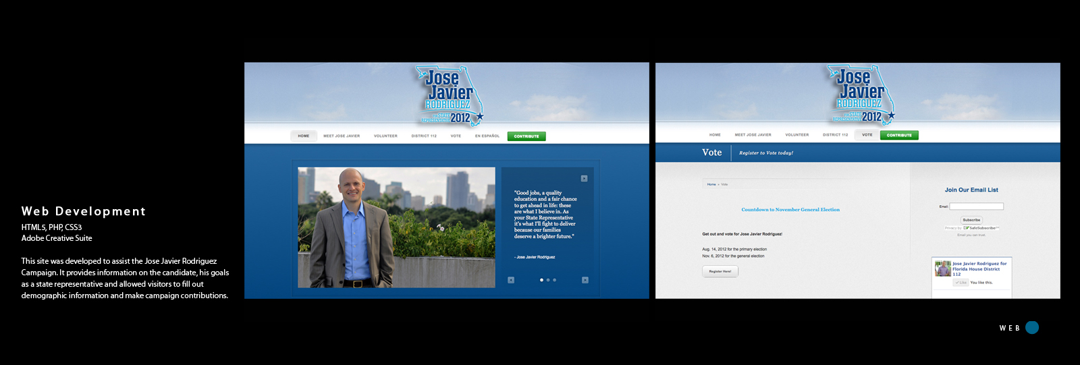Viewport: 1080px width, 365px height.
Task: Open the HOME tab on the left site
Action: [304, 136]
